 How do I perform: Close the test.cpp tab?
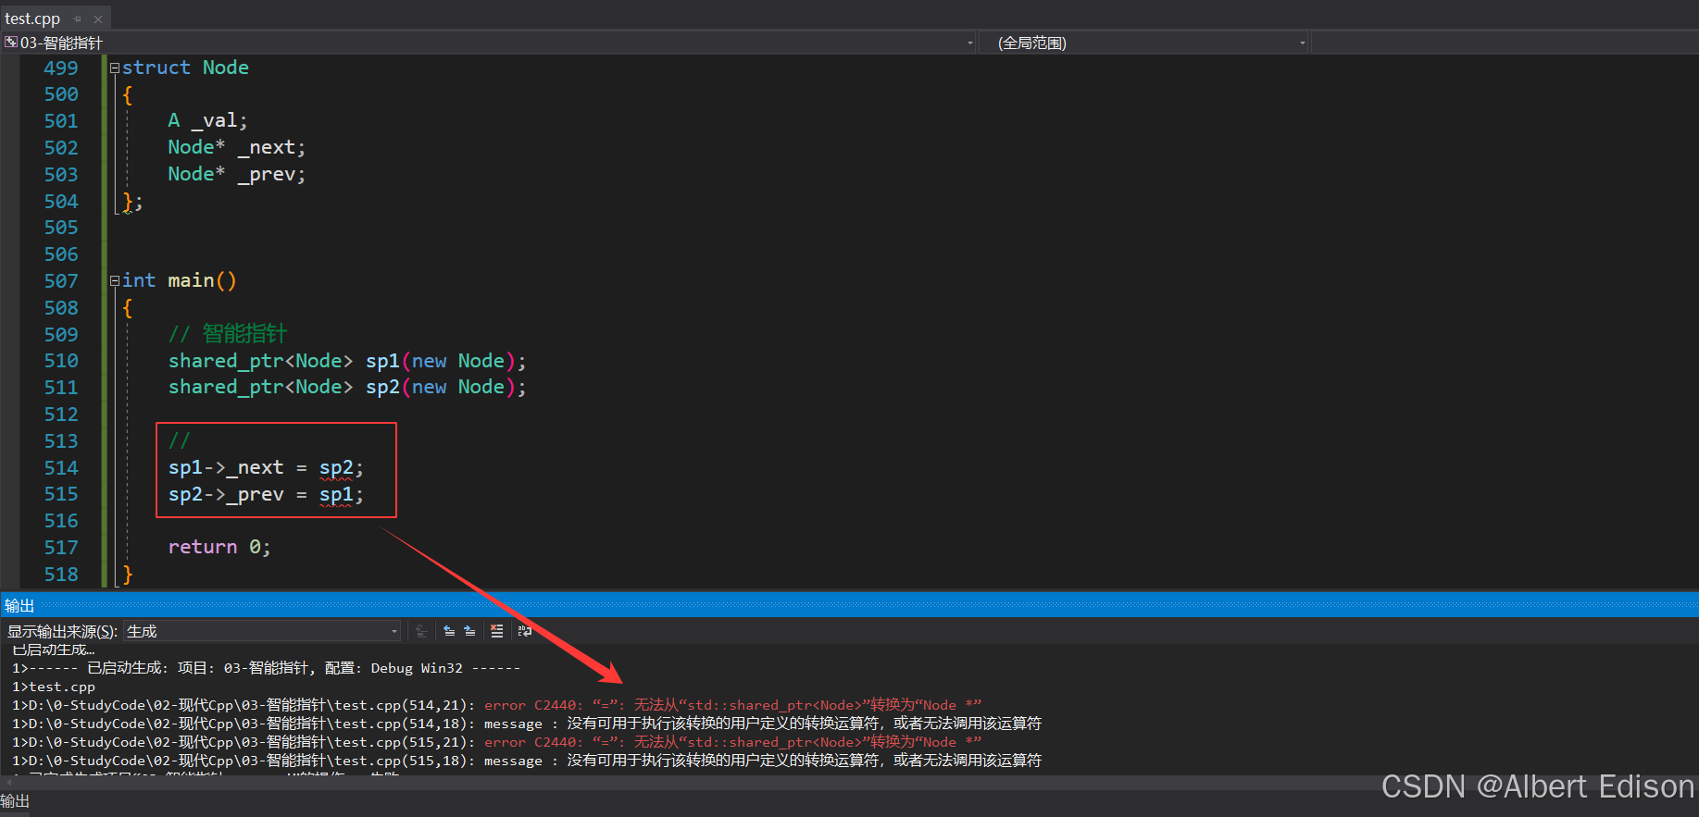pyautogui.click(x=98, y=19)
